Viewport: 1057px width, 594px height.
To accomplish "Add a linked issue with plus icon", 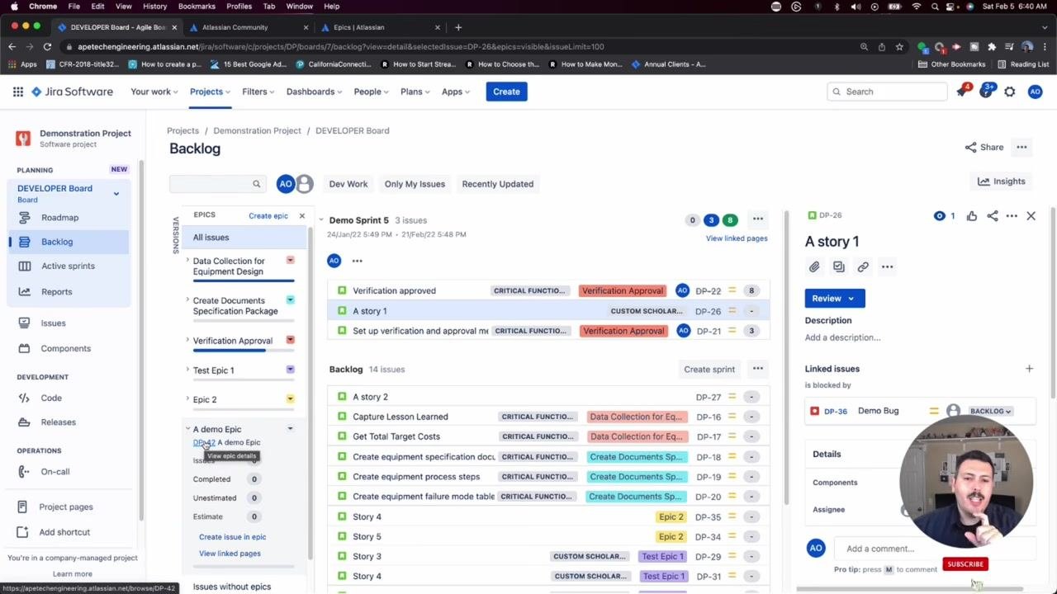I will (1029, 369).
